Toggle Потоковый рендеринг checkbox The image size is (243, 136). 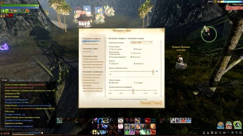click(131, 57)
